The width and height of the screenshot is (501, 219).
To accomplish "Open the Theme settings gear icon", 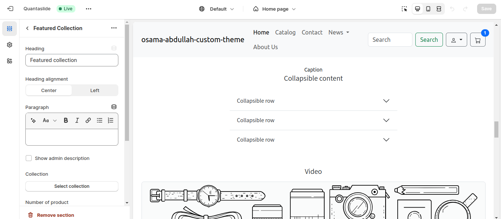I will pyautogui.click(x=10, y=45).
